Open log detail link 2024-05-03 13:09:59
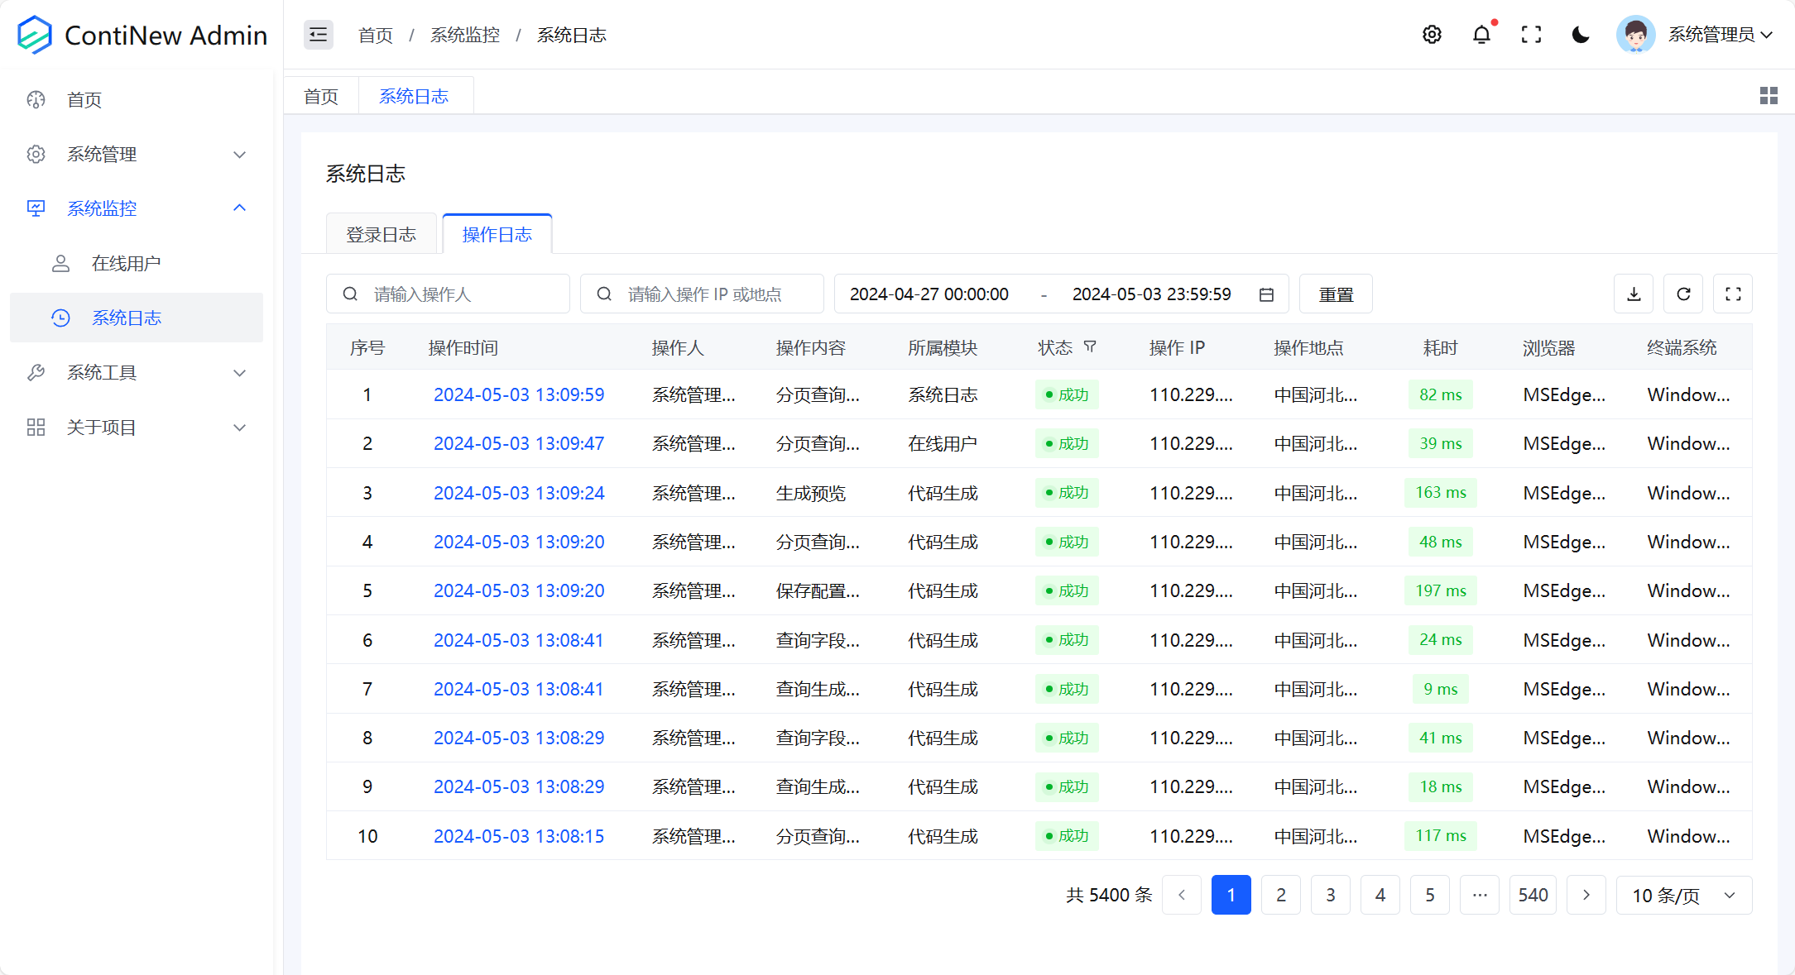This screenshot has width=1795, height=975. 519,394
